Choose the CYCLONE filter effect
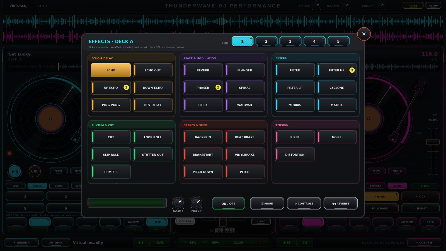Screen dimensions: 446x251 (x=336, y=88)
